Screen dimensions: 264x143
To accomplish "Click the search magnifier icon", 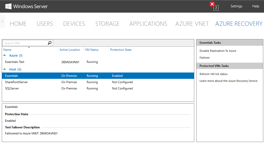I will 50,43.
